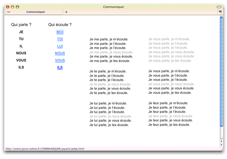Click the status bar URL text
Viewport: 227px width, 159px height.
click(45, 149)
